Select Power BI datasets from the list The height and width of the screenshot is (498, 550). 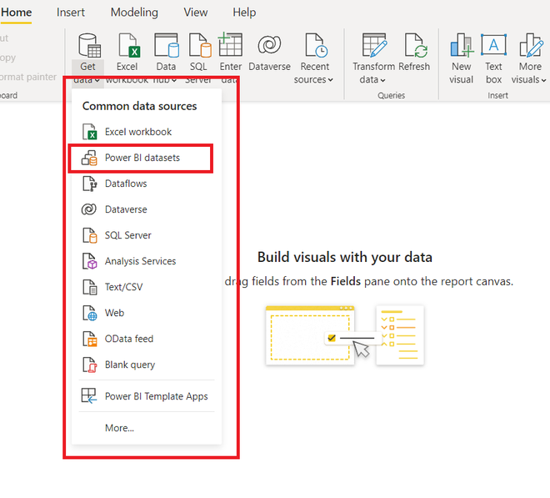click(x=147, y=158)
